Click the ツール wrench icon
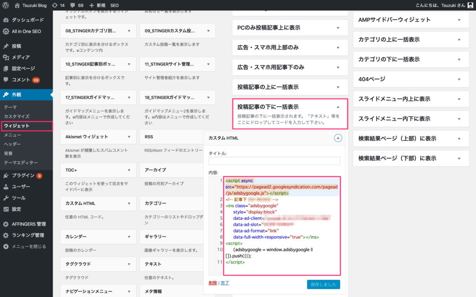 6,198
